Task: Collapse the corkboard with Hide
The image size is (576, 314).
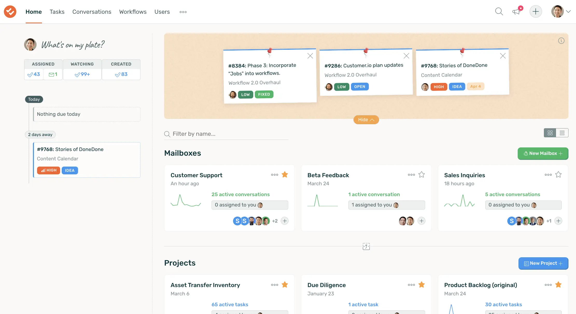Action: [x=366, y=120]
